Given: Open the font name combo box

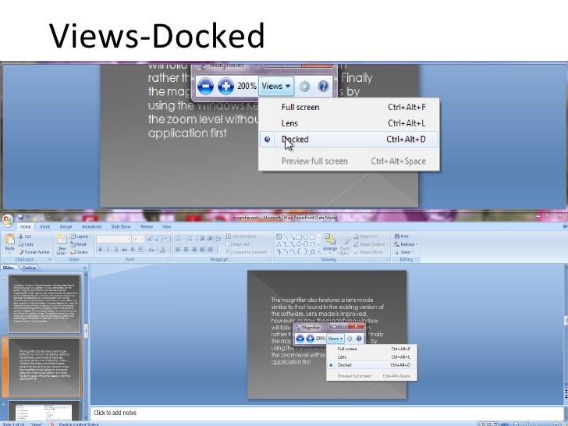Looking at the screenshot, I should (x=113, y=239).
